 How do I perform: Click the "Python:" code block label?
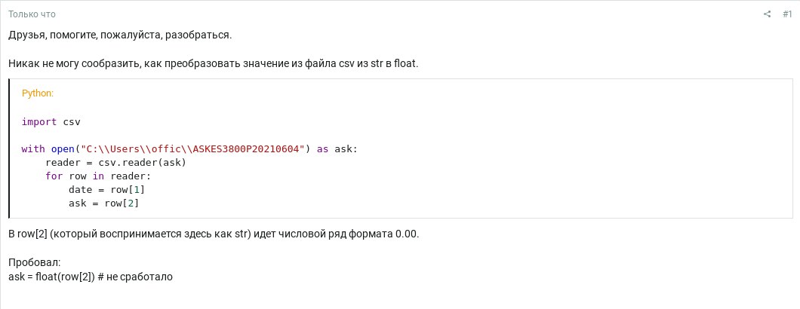[x=38, y=93]
